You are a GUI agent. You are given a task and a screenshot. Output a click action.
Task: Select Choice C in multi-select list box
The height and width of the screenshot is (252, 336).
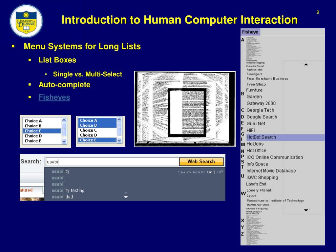pyautogui.click(x=97, y=130)
